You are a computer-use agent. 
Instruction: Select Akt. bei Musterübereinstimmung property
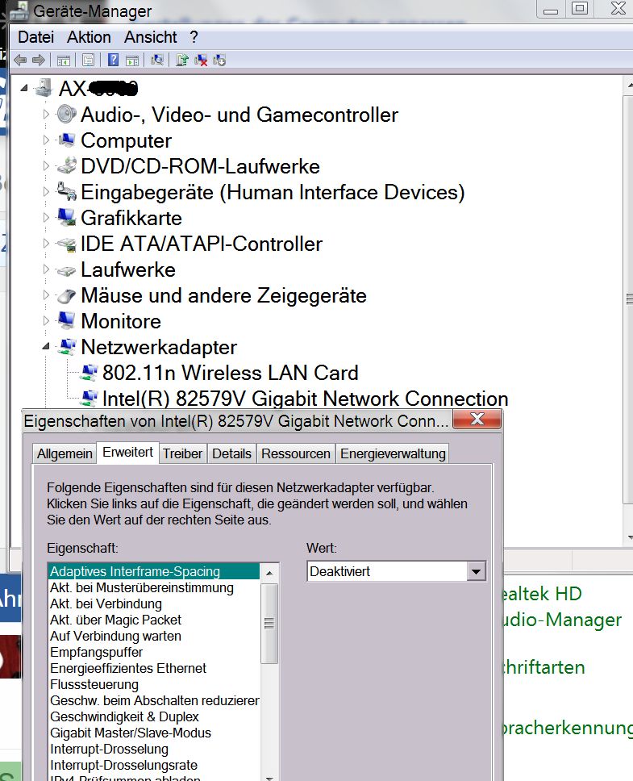tap(154, 587)
